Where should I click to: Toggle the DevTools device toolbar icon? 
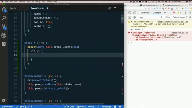point(134,13)
